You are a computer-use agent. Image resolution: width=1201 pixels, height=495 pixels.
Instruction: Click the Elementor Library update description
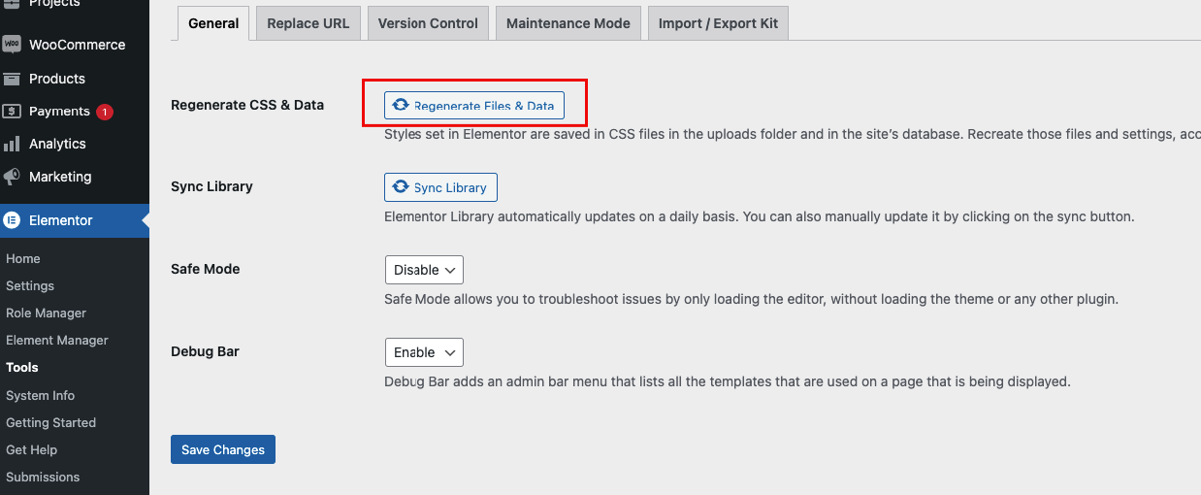760,217
